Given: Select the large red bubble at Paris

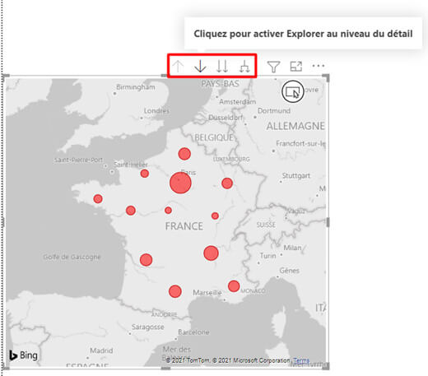Looking at the screenshot, I should tap(180, 183).
